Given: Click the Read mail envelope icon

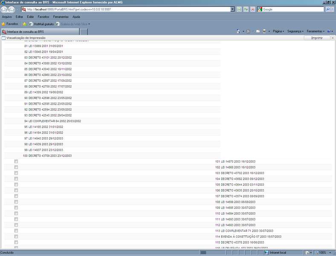Looking at the screenshot, I should [x=258, y=31].
